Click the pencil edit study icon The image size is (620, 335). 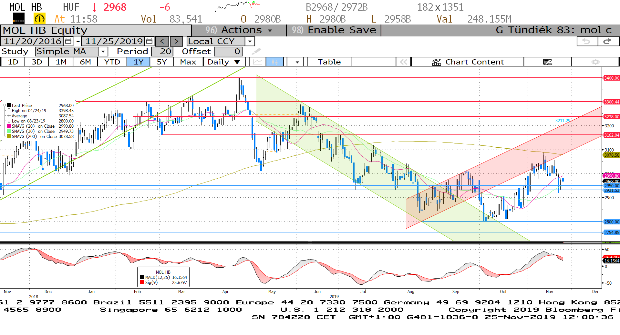click(x=256, y=51)
